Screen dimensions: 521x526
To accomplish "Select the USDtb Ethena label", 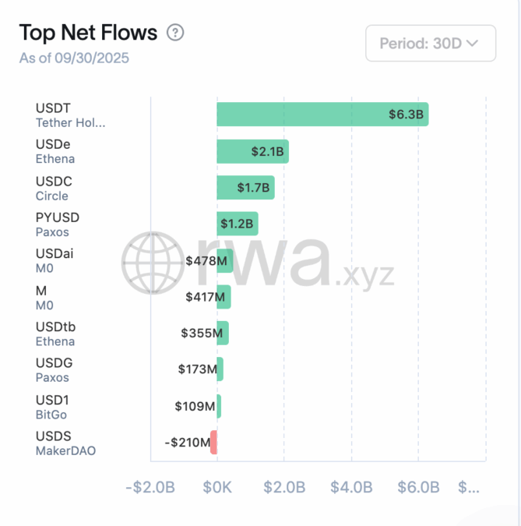I will [x=55, y=334].
